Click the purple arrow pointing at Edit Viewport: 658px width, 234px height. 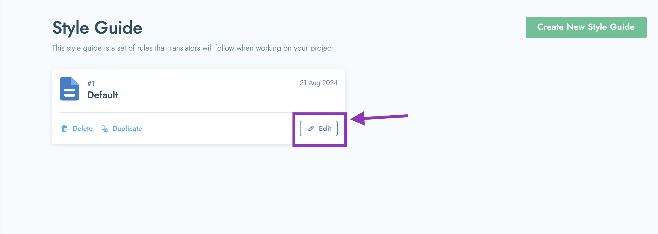pos(379,118)
